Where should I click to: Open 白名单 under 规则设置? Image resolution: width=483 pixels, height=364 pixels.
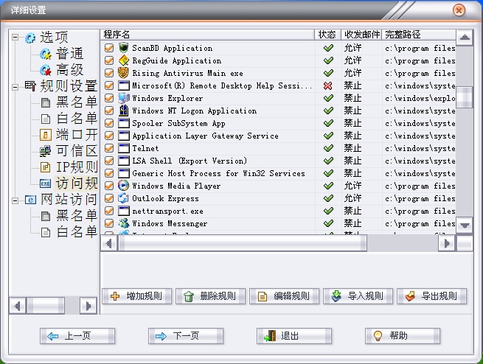[77, 119]
